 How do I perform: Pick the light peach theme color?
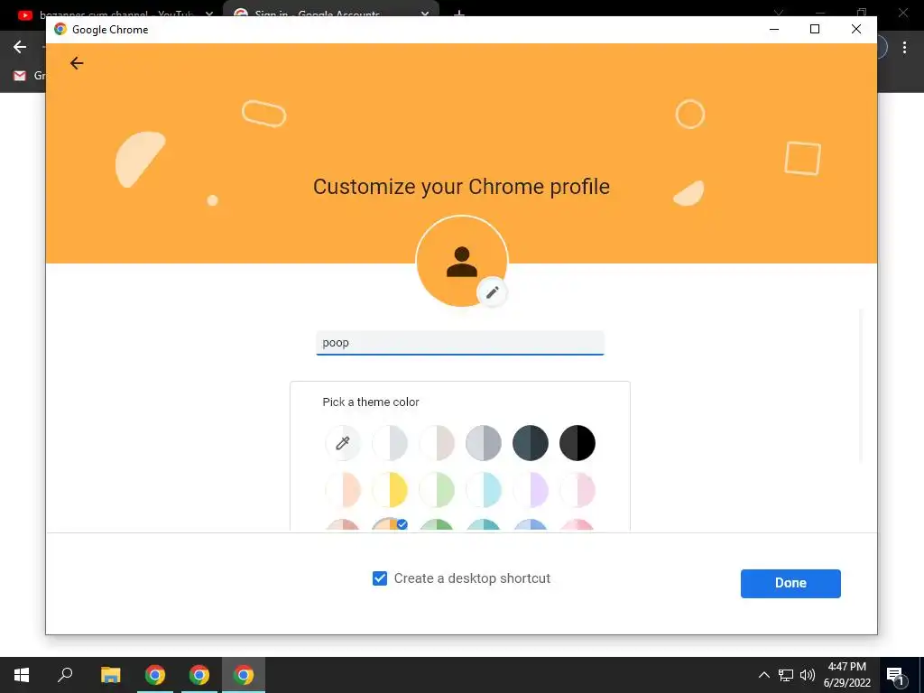[x=342, y=490]
